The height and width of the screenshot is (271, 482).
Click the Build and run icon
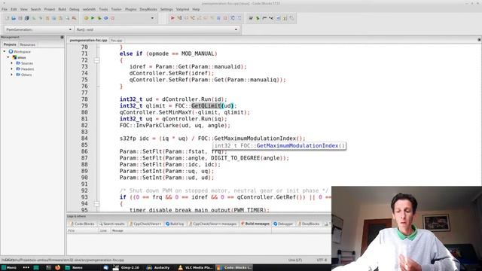pos(99,18)
